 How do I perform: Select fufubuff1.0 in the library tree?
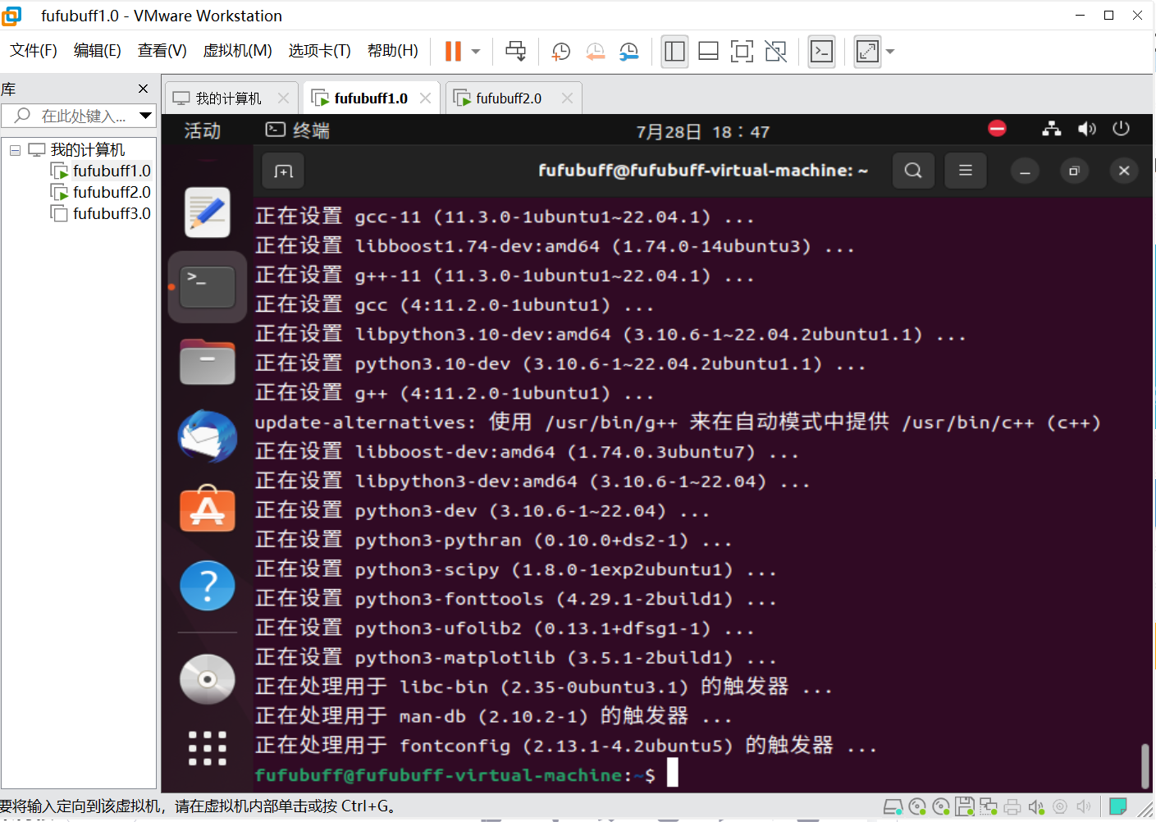click(x=102, y=171)
